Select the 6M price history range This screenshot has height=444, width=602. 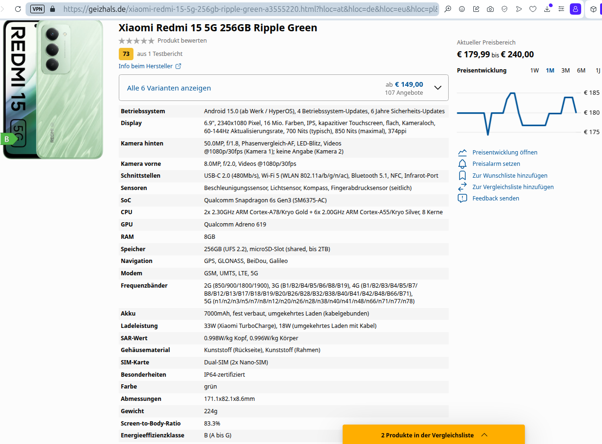tap(581, 71)
